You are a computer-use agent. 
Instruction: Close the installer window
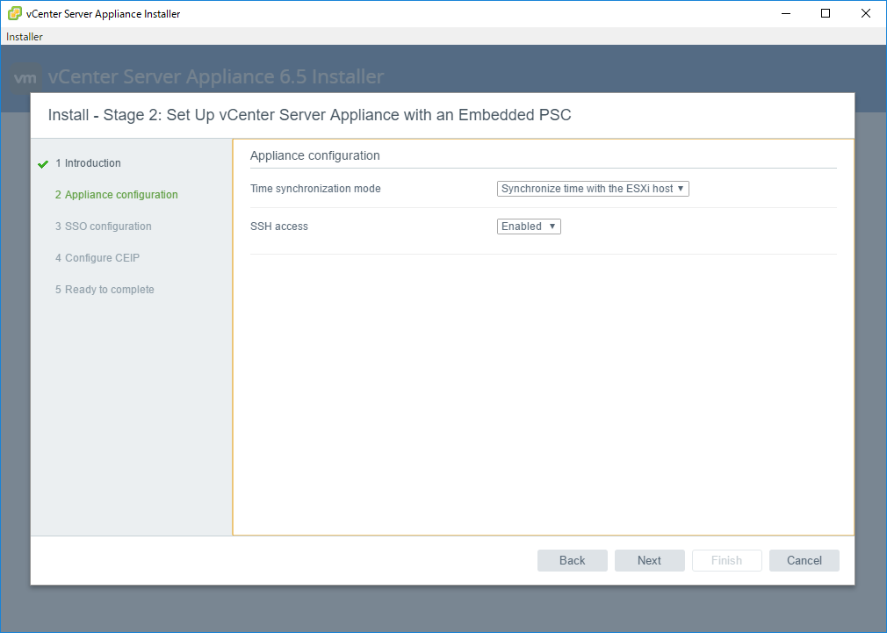tap(866, 13)
